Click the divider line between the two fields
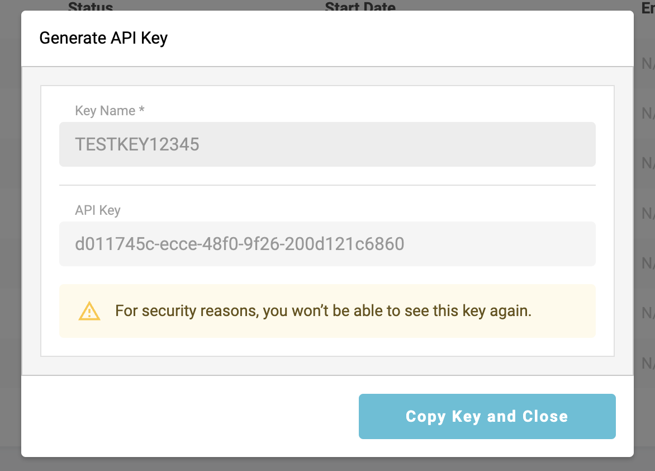The height and width of the screenshot is (471, 655). pos(327,185)
